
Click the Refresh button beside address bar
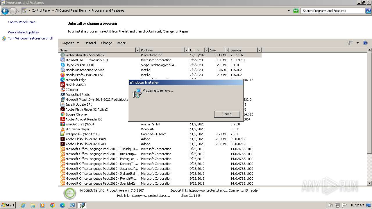coord(296,11)
